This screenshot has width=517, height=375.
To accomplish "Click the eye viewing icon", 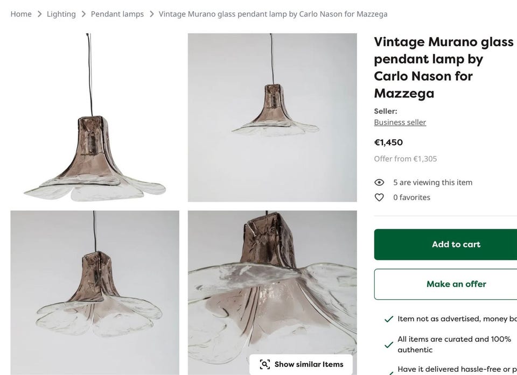I will pos(379,182).
